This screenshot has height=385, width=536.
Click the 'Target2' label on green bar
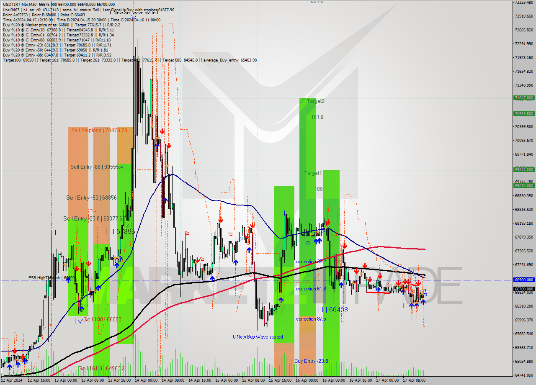click(315, 101)
